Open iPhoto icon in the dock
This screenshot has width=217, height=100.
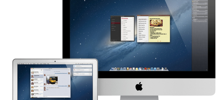click(x=149, y=69)
